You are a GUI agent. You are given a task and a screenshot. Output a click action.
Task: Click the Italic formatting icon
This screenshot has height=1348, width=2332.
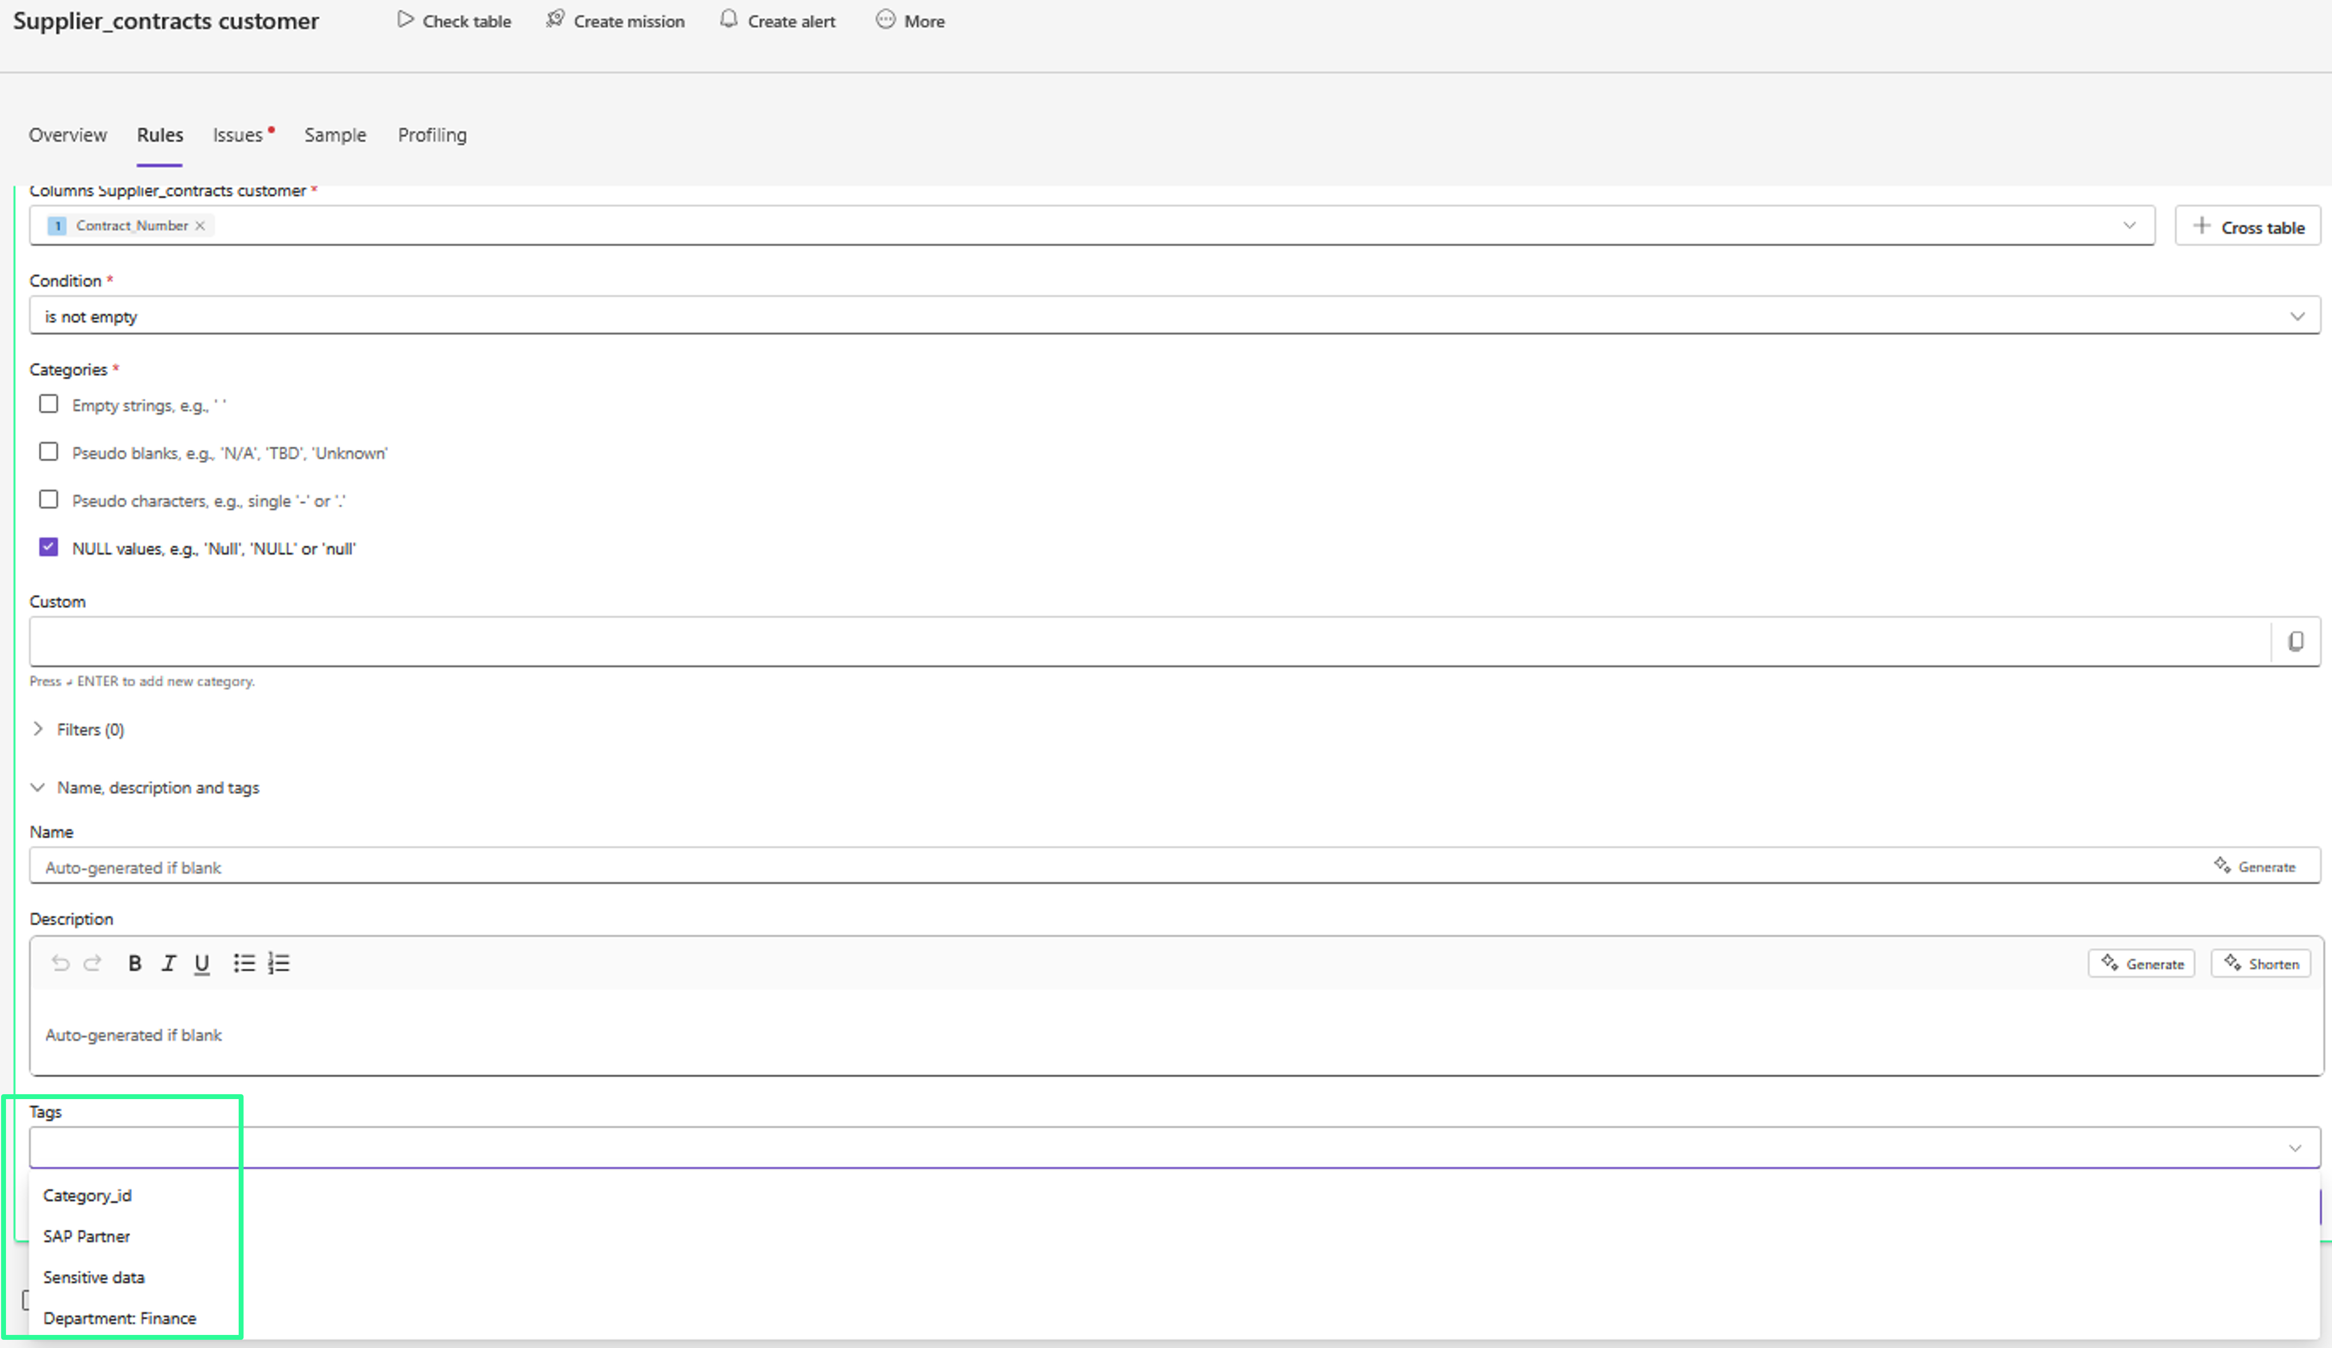168,963
